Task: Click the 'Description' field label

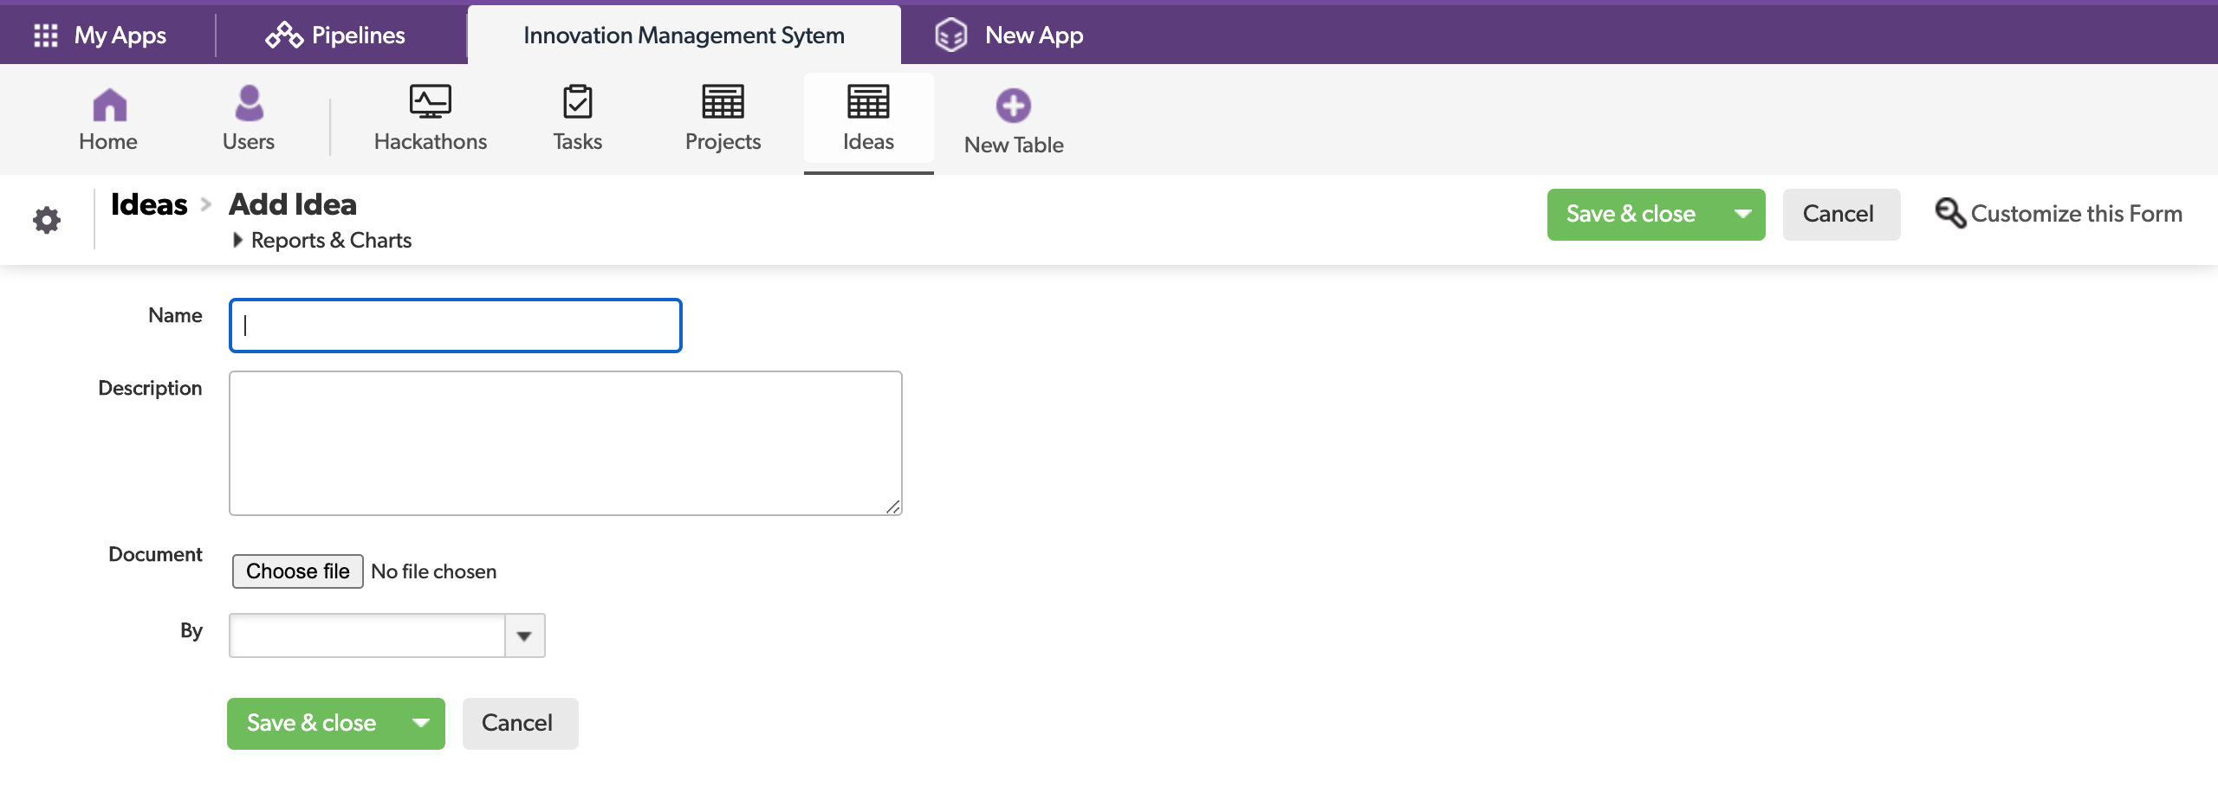Action: click(150, 388)
